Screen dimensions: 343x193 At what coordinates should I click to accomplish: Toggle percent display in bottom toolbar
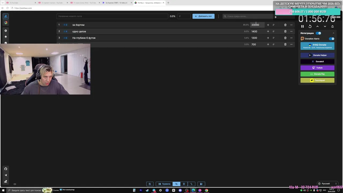176,184
